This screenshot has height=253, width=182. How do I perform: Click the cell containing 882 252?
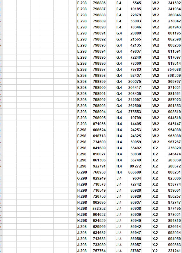pyautogui.click(x=99, y=209)
